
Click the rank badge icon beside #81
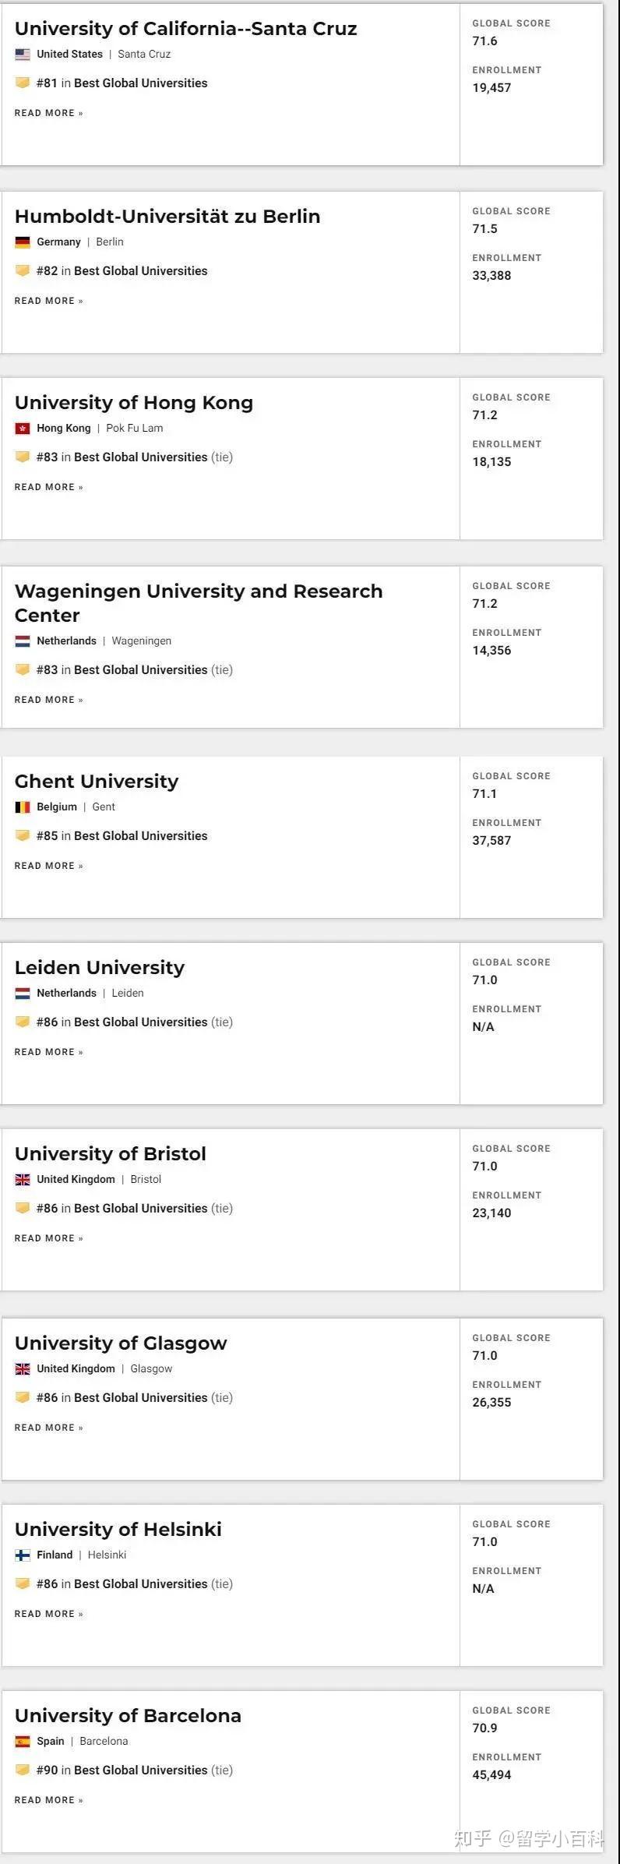point(23,83)
